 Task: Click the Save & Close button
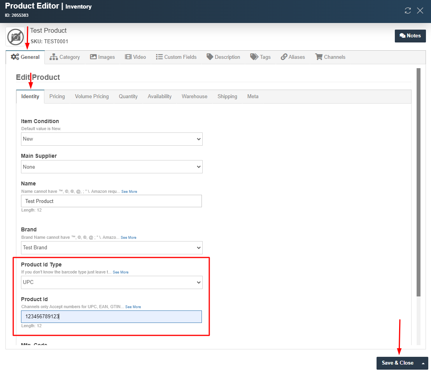click(x=398, y=363)
